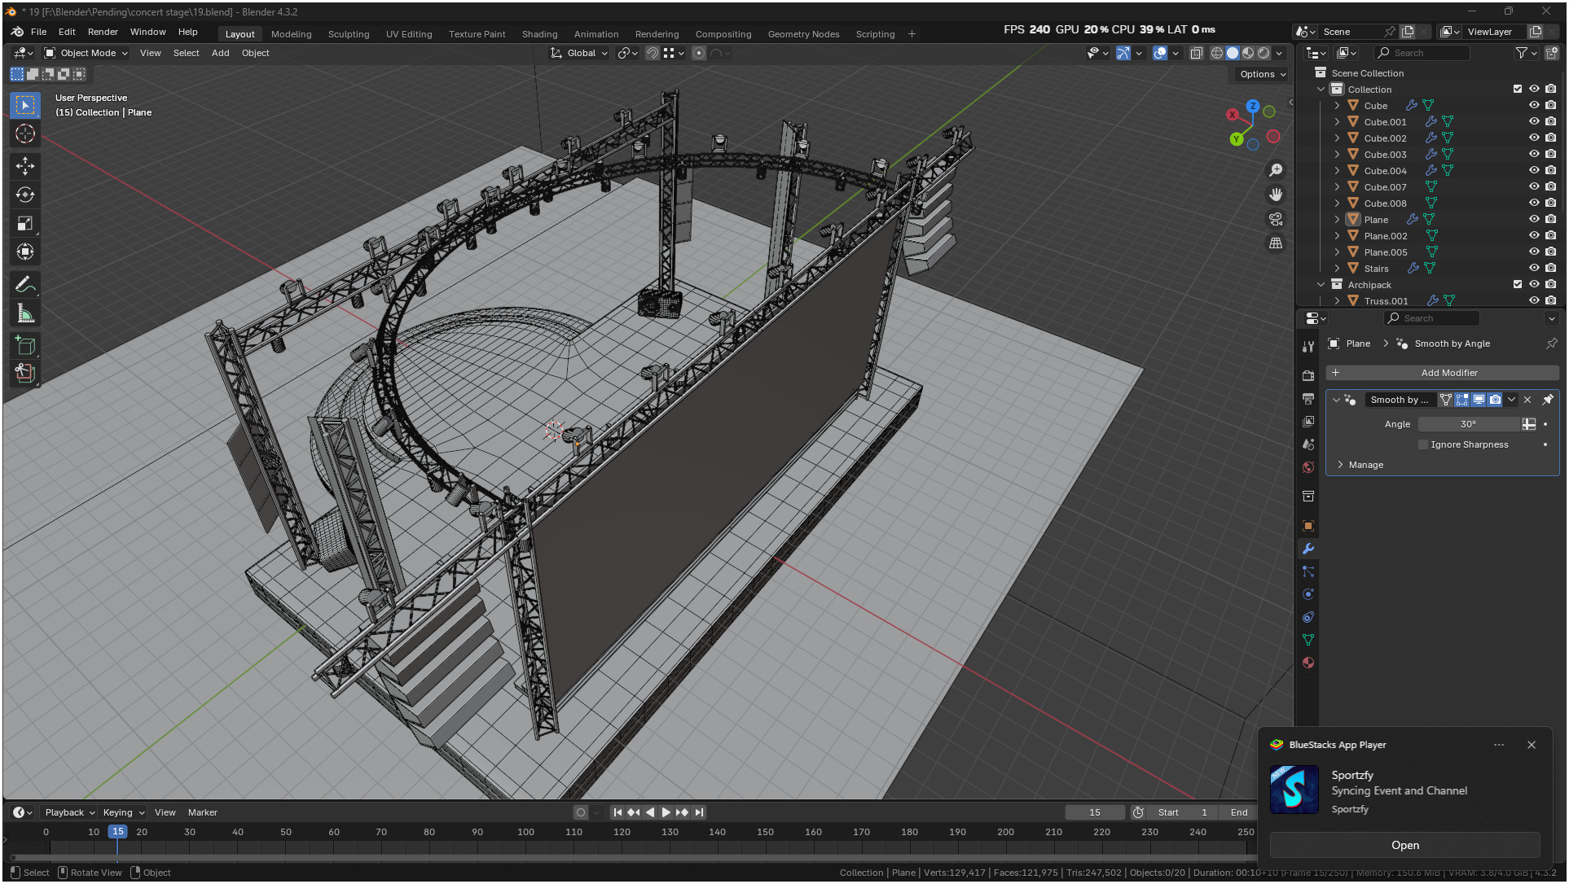This screenshot has height=884, width=1569.
Task: Switch to the Shading workspace tab
Action: [x=539, y=34]
